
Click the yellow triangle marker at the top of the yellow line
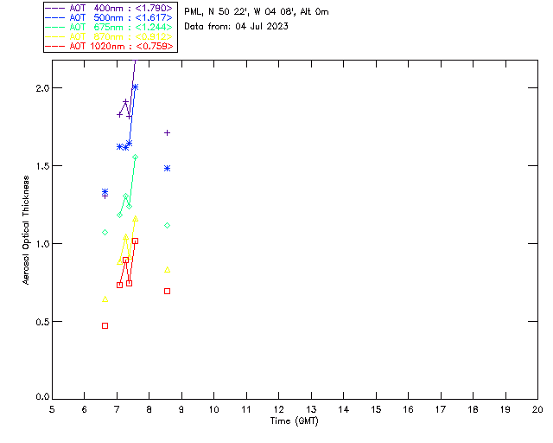pos(135,219)
